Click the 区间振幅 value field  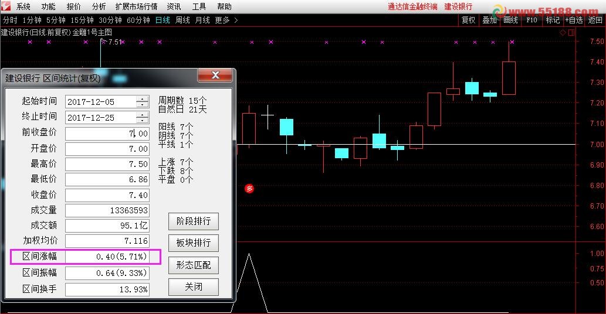(107, 273)
